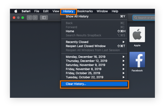The image size is (167, 109).
Task: Open the Help menu
Action: pos(115,11)
